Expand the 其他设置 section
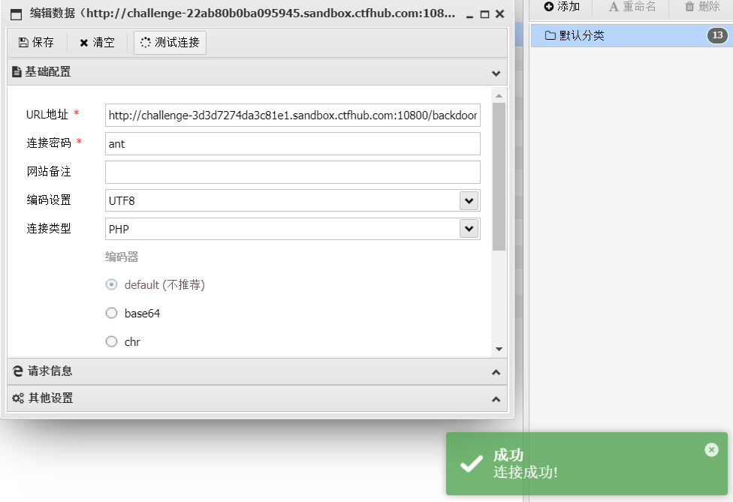 [x=495, y=398]
